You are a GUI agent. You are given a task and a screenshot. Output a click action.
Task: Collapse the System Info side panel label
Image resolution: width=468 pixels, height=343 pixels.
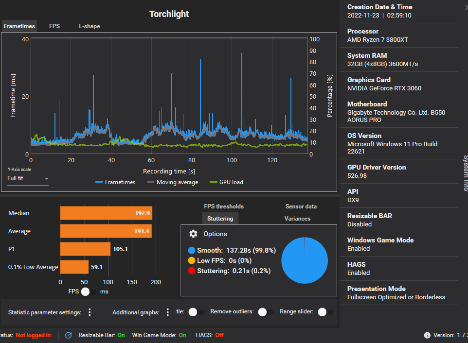[x=465, y=173]
